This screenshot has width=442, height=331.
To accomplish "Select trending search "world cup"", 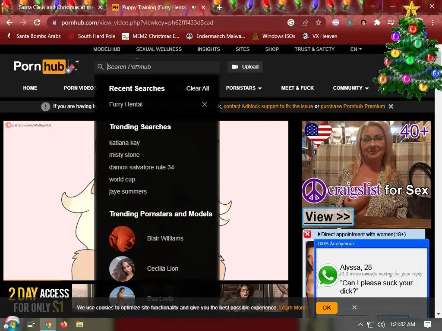I will click(122, 179).
